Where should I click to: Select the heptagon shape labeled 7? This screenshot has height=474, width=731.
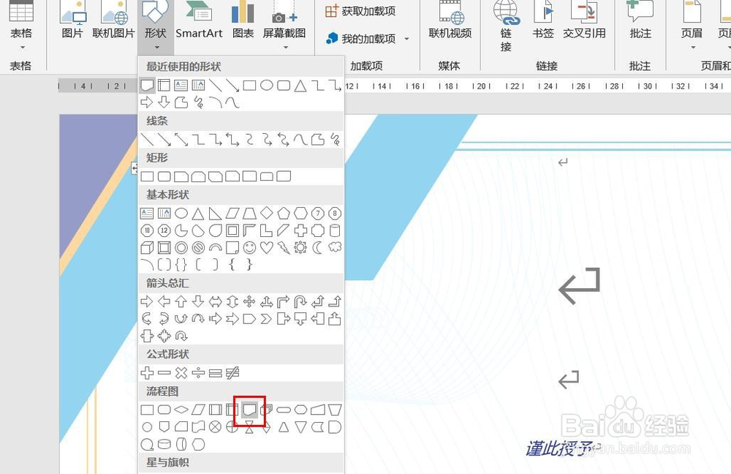[317, 214]
